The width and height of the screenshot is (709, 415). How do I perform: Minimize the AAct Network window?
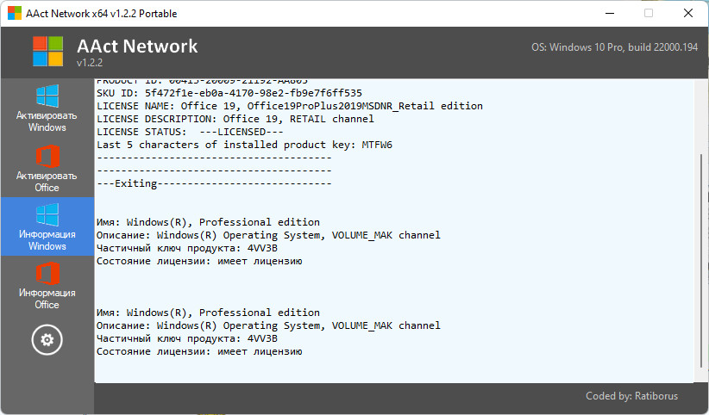(x=609, y=13)
